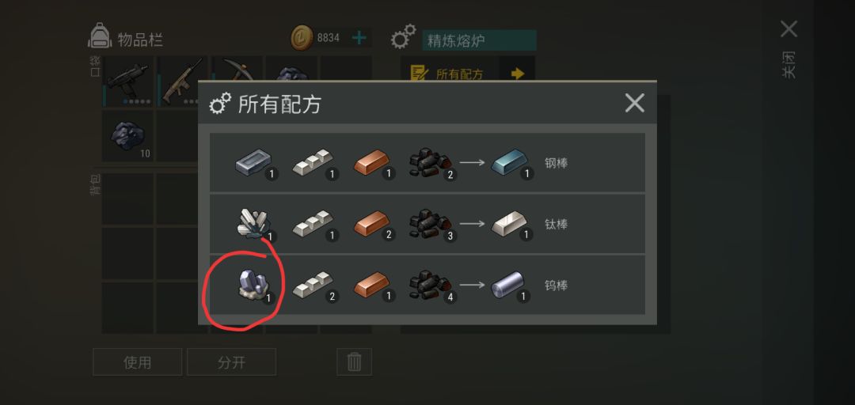Add coins with the plus icon
Screen dimensions: 855x405
pos(359,38)
